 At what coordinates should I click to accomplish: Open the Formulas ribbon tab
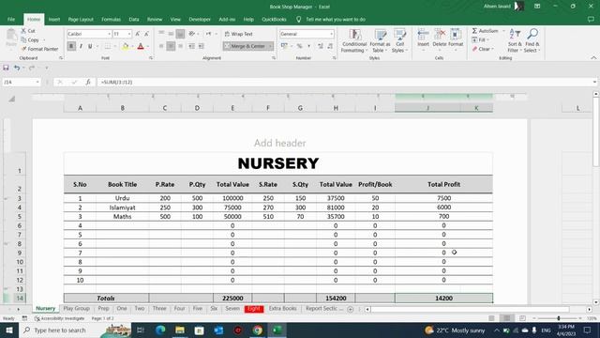pos(111,19)
